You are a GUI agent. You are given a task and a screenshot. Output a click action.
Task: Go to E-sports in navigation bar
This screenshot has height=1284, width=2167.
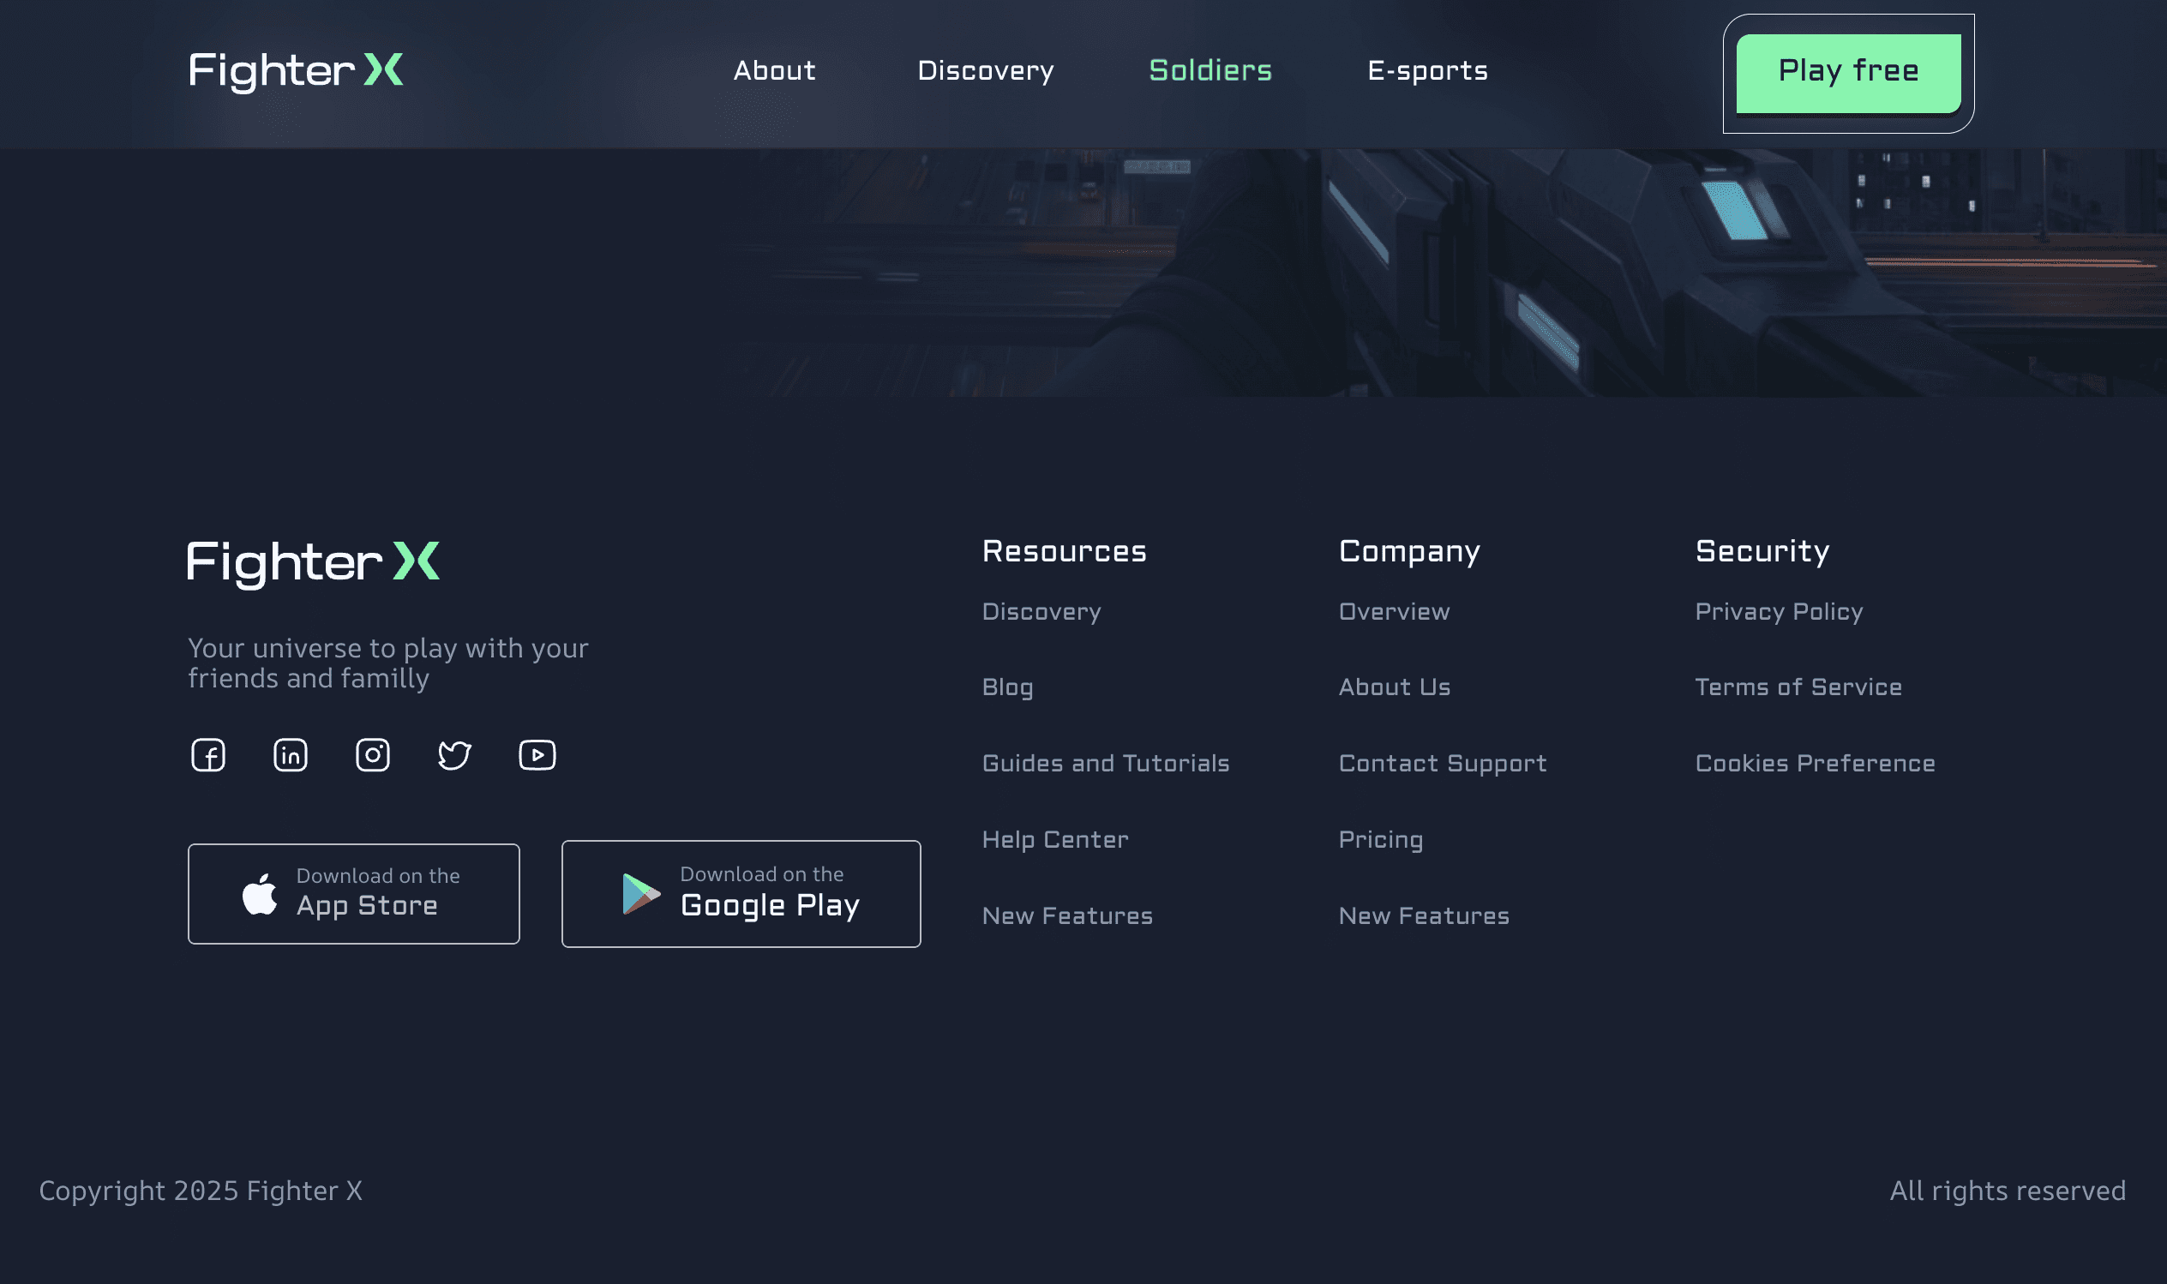[1426, 70]
